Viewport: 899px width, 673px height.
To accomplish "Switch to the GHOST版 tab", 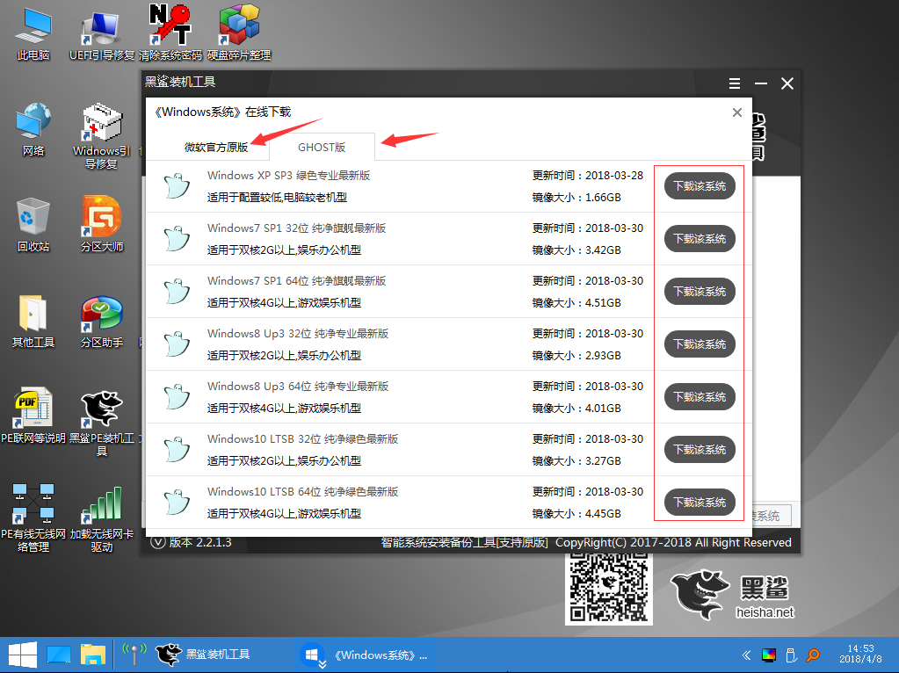I will point(322,147).
